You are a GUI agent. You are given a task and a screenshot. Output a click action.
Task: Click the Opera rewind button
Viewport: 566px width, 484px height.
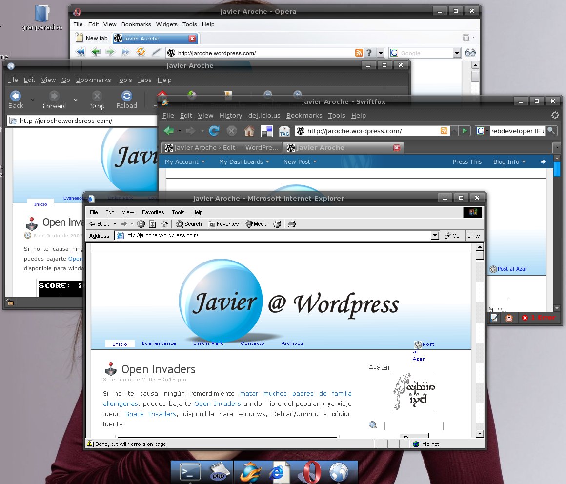(81, 52)
